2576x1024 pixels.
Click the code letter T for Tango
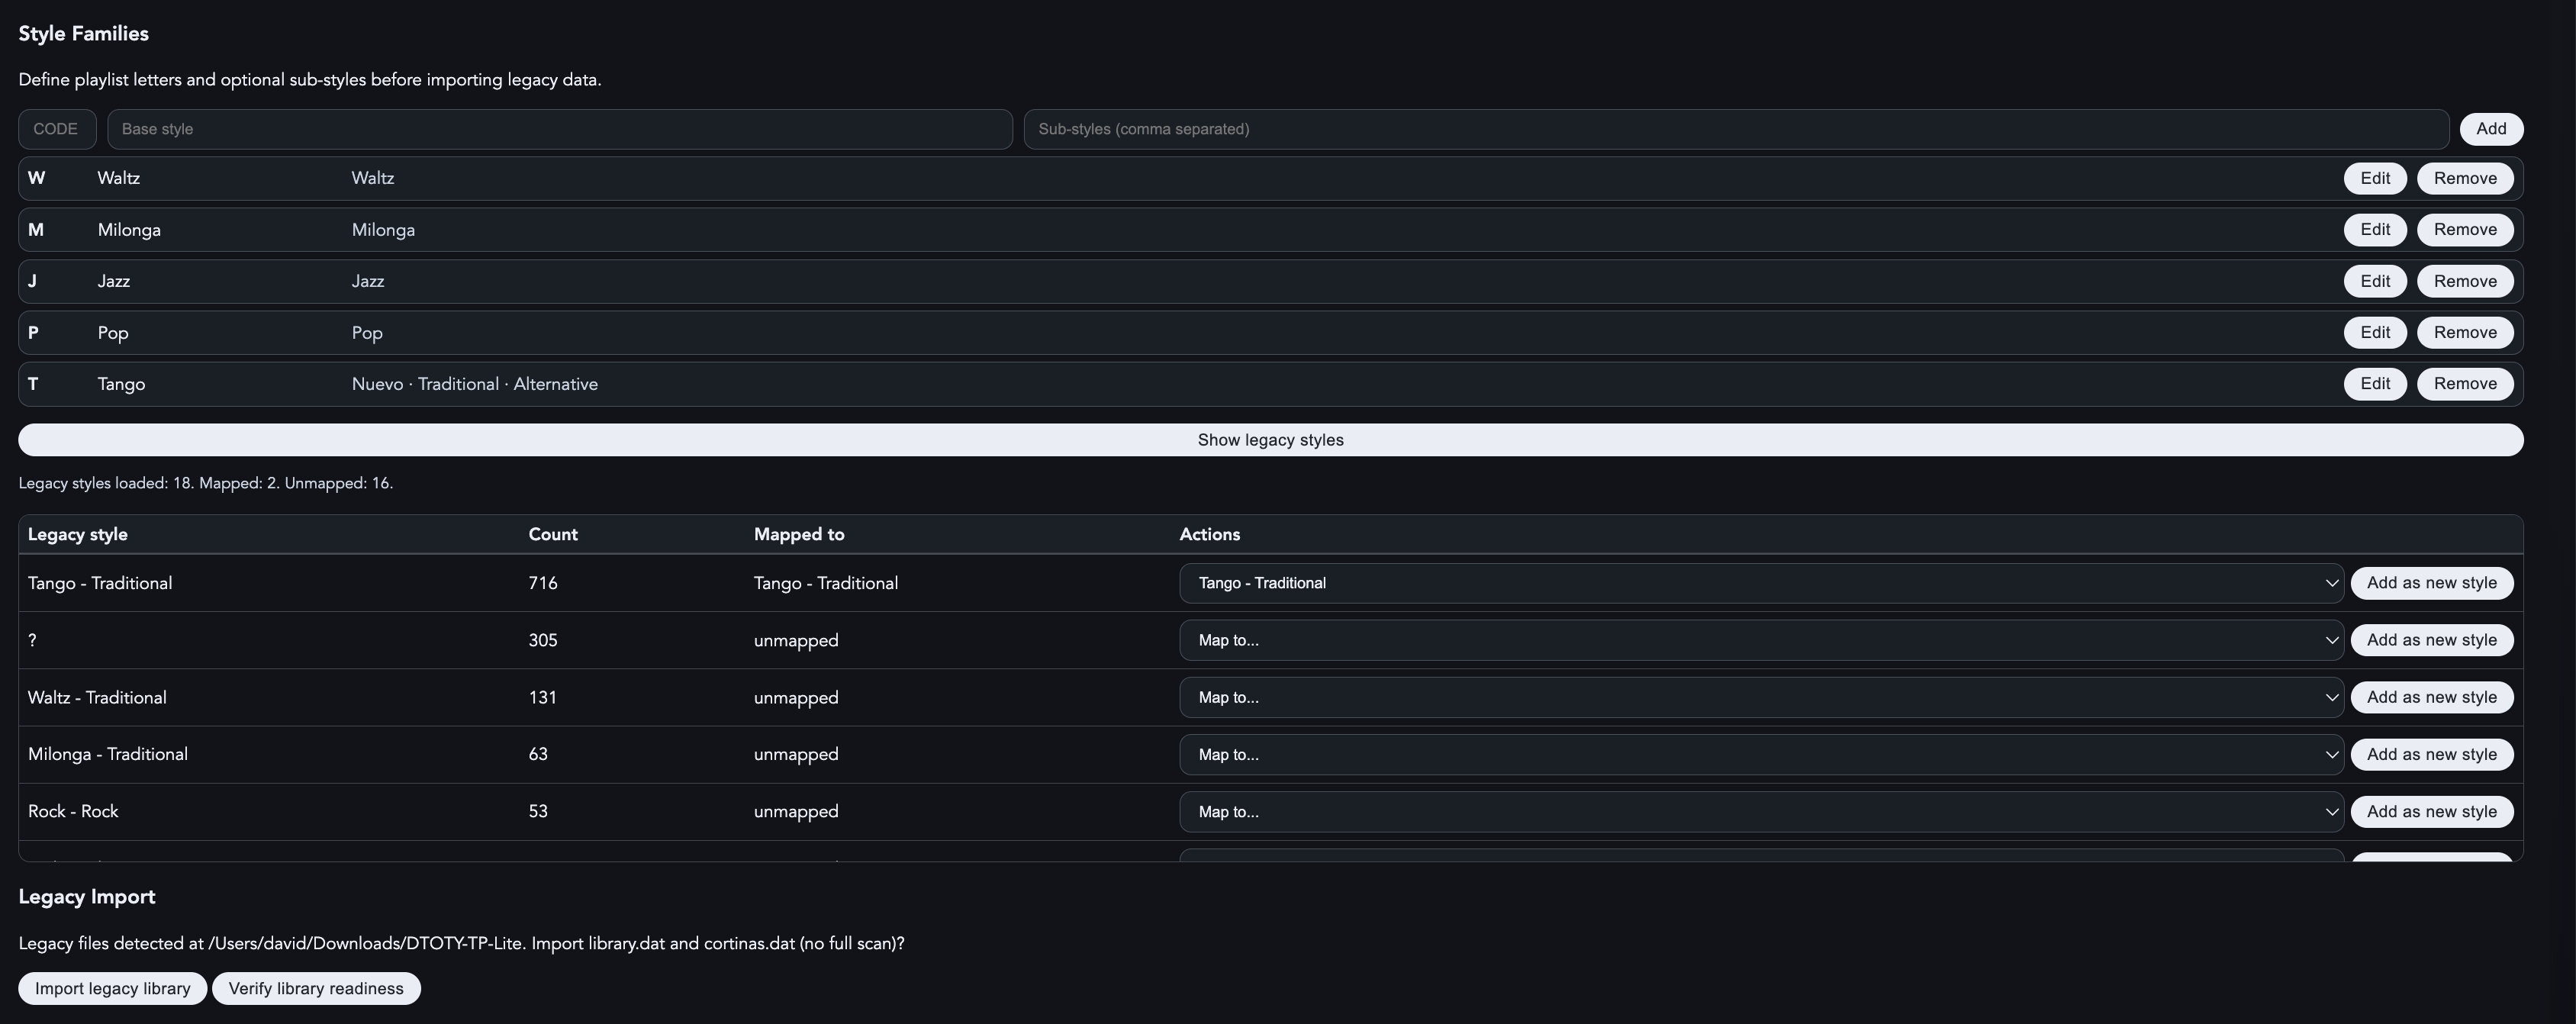tap(33, 384)
